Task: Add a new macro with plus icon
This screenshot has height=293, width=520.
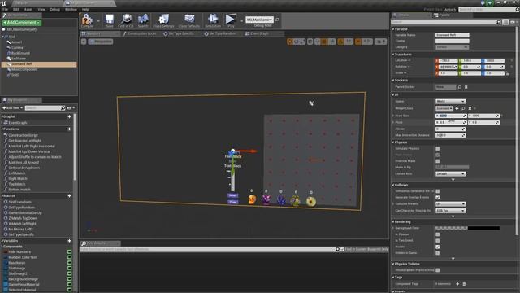Action: coord(69,196)
